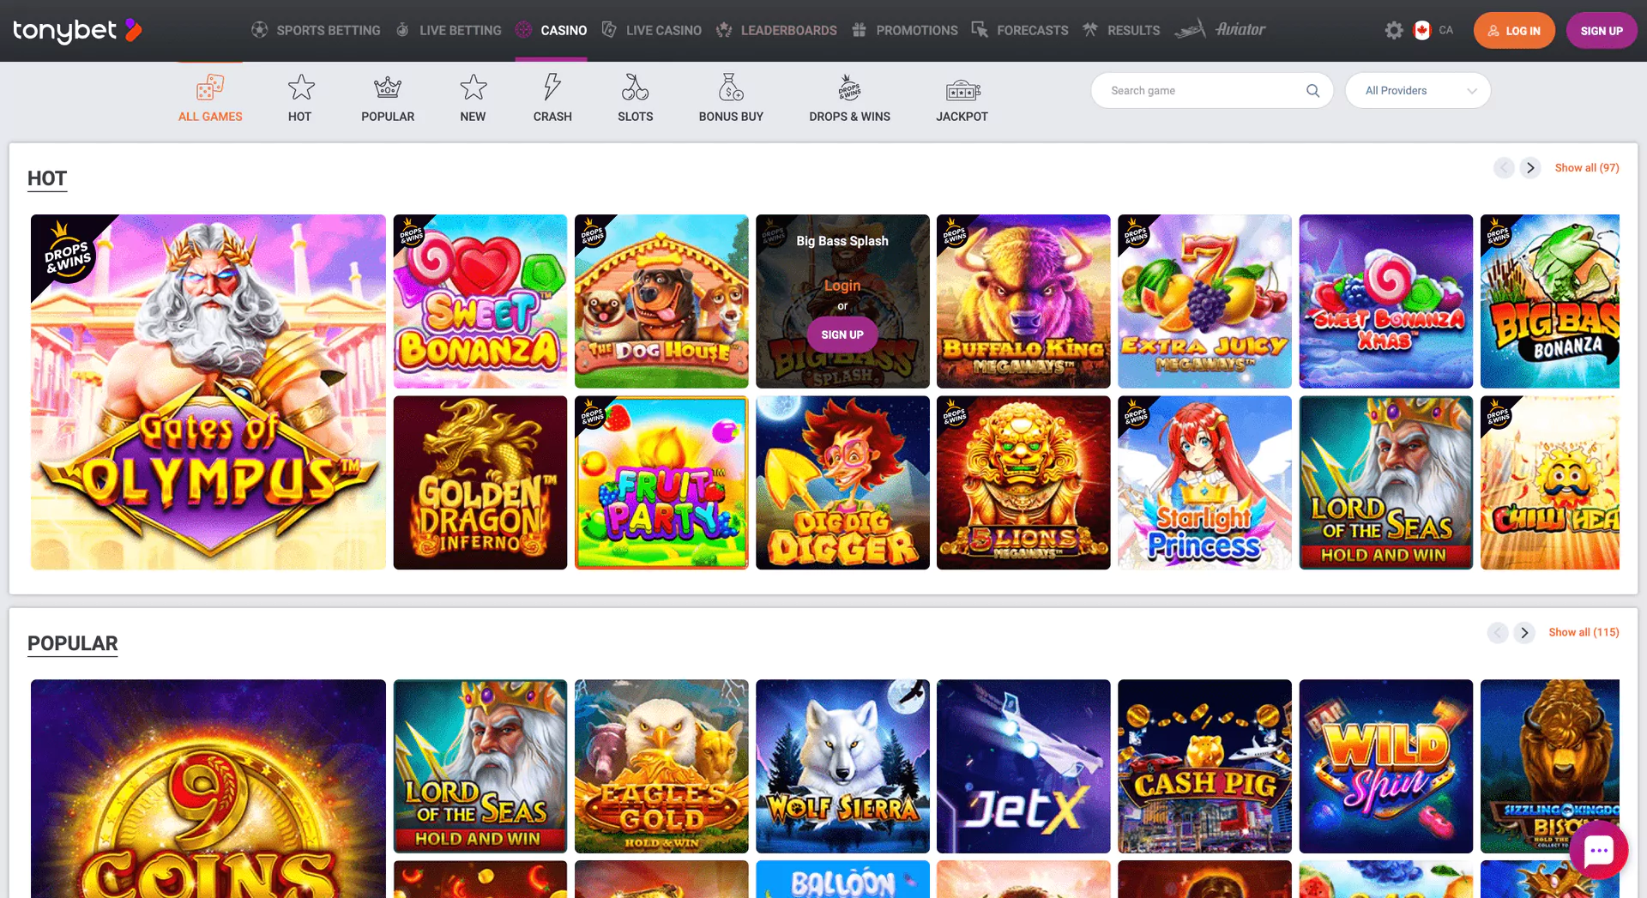Open the live chat bubble icon
1647x898 pixels.
[1598, 851]
